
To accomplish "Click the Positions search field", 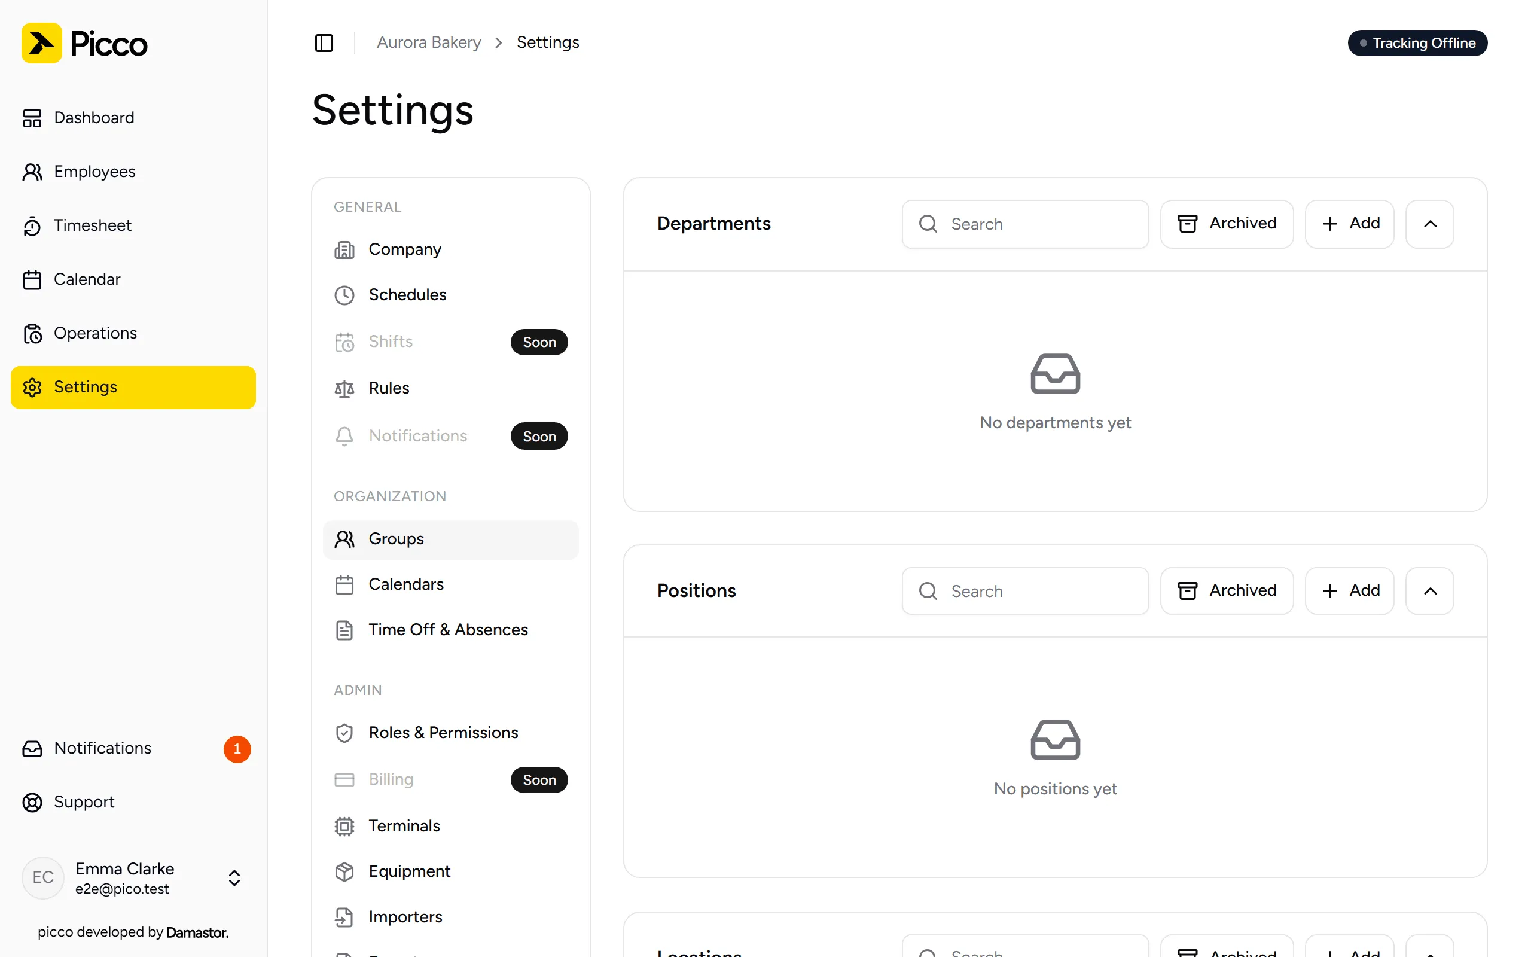I will 1025,591.
